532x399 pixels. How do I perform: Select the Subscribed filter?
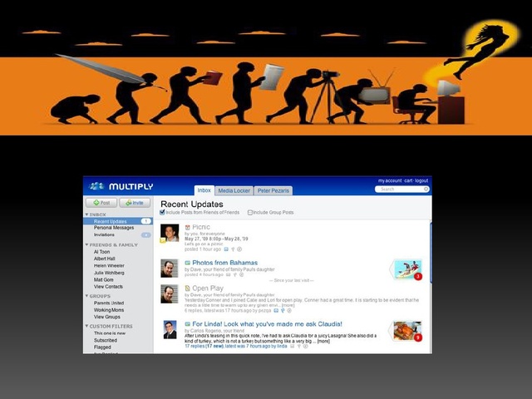tap(106, 340)
